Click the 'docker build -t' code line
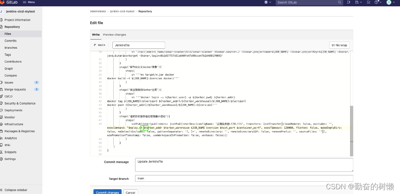 pos(143,78)
